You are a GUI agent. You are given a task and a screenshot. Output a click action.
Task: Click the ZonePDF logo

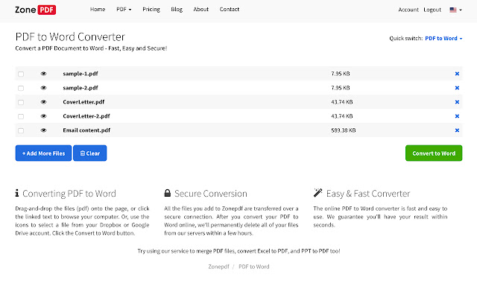click(x=37, y=10)
